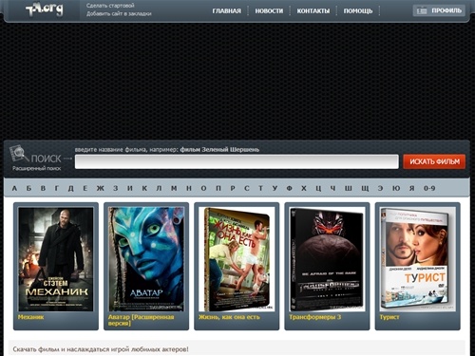Filter movies by letter Г
475x356 pixels.
coord(57,188)
